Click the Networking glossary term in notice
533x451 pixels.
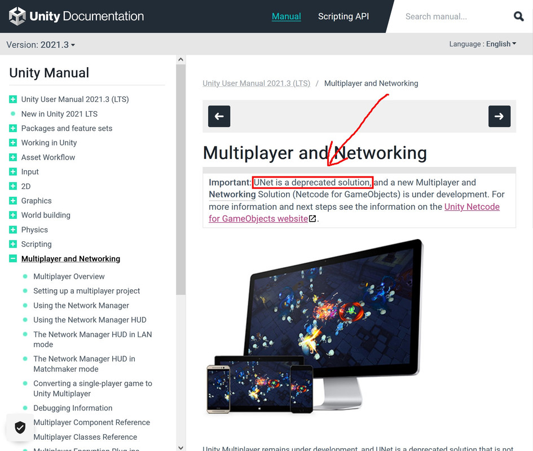[232, 194]
